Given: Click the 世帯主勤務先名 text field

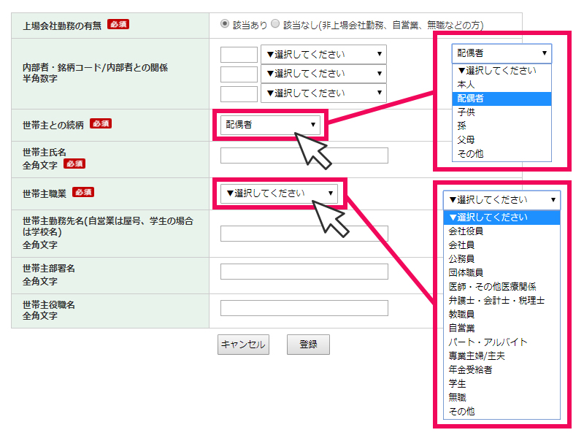Looking at the screenshot, I should click(304, 234).
